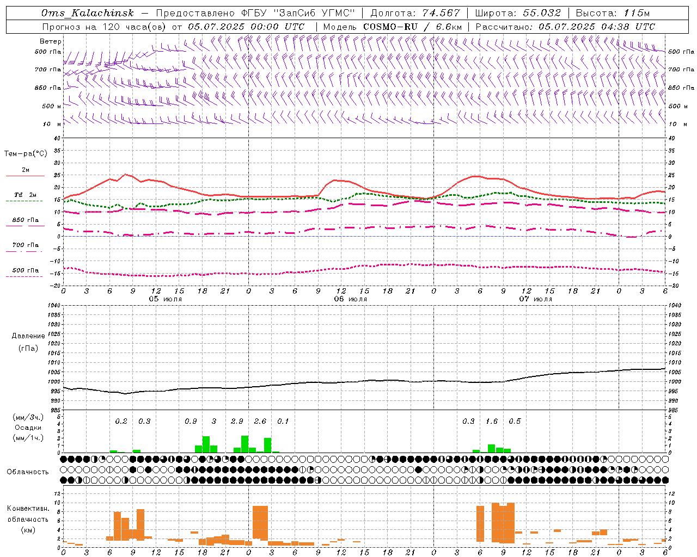697x557 pixels.
Task: Select the 07 июля date label
Action: click(536, 299)
